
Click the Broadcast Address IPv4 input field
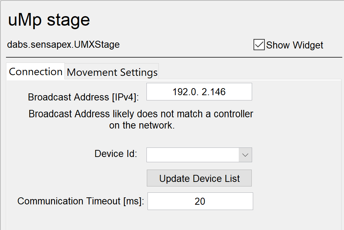point(199,91)
